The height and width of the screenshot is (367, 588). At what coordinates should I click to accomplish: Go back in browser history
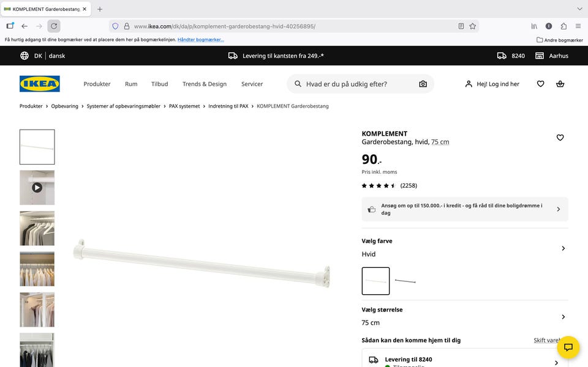coord(24,26)
